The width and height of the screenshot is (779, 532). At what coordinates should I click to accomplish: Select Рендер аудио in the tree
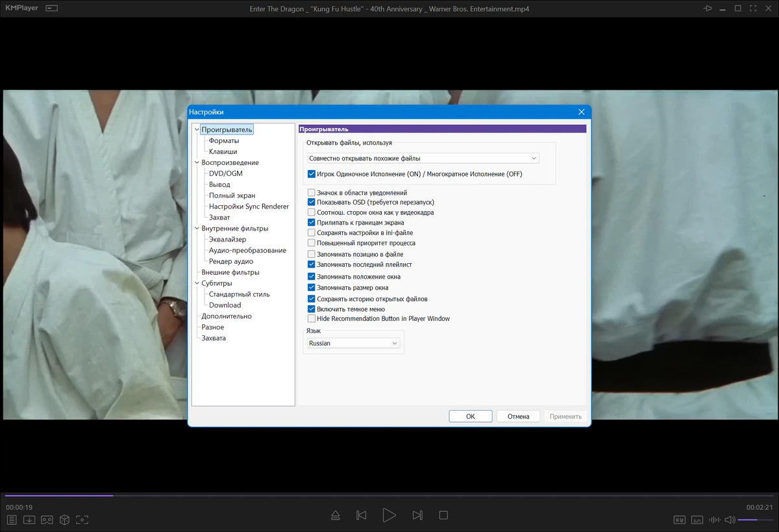(x=231, y=262)
